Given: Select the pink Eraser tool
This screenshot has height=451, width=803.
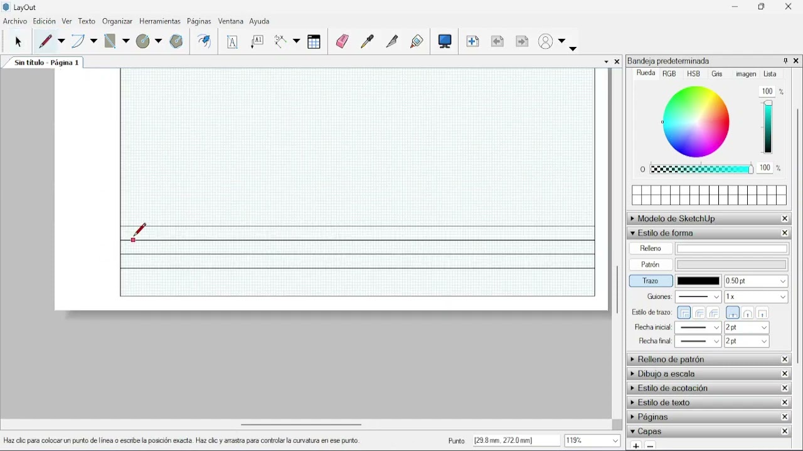Looking at the screenshot, I should pyautogui.click(x=343, y=42).
